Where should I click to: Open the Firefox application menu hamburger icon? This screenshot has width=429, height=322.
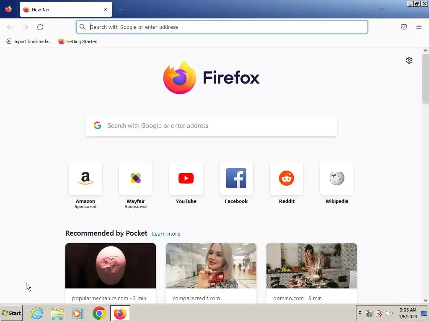point(419,27)
